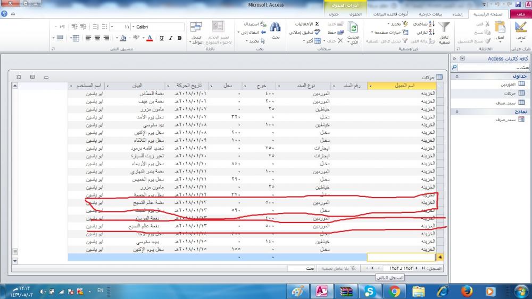The height and width of the screenshot is (299, 532).
Task: Open اسم العميل column filter arrow
Action: 370,86
